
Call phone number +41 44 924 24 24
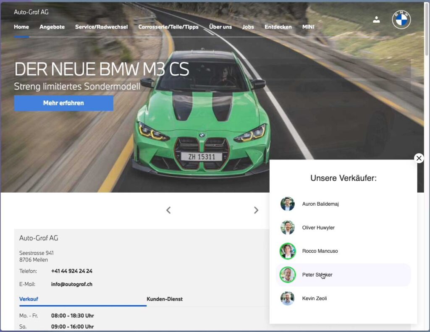[x=71, y=271]
